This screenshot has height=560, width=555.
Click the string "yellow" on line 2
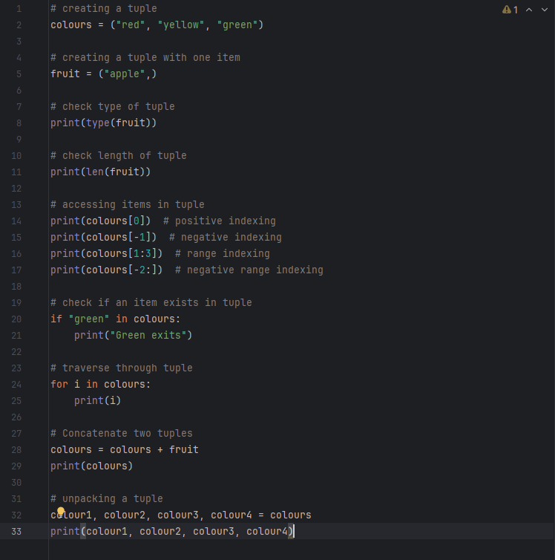(181, 25)
